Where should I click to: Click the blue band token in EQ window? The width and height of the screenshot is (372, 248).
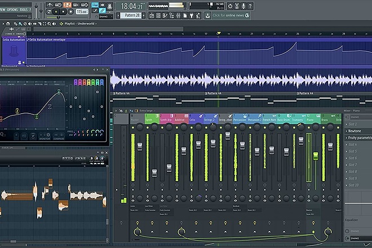[x=102, y=82]
